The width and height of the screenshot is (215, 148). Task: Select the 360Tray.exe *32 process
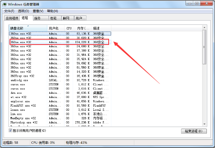coord(60,76)
